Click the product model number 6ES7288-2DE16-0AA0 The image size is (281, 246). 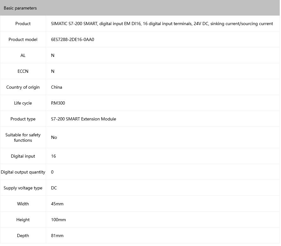coord(73,39)
